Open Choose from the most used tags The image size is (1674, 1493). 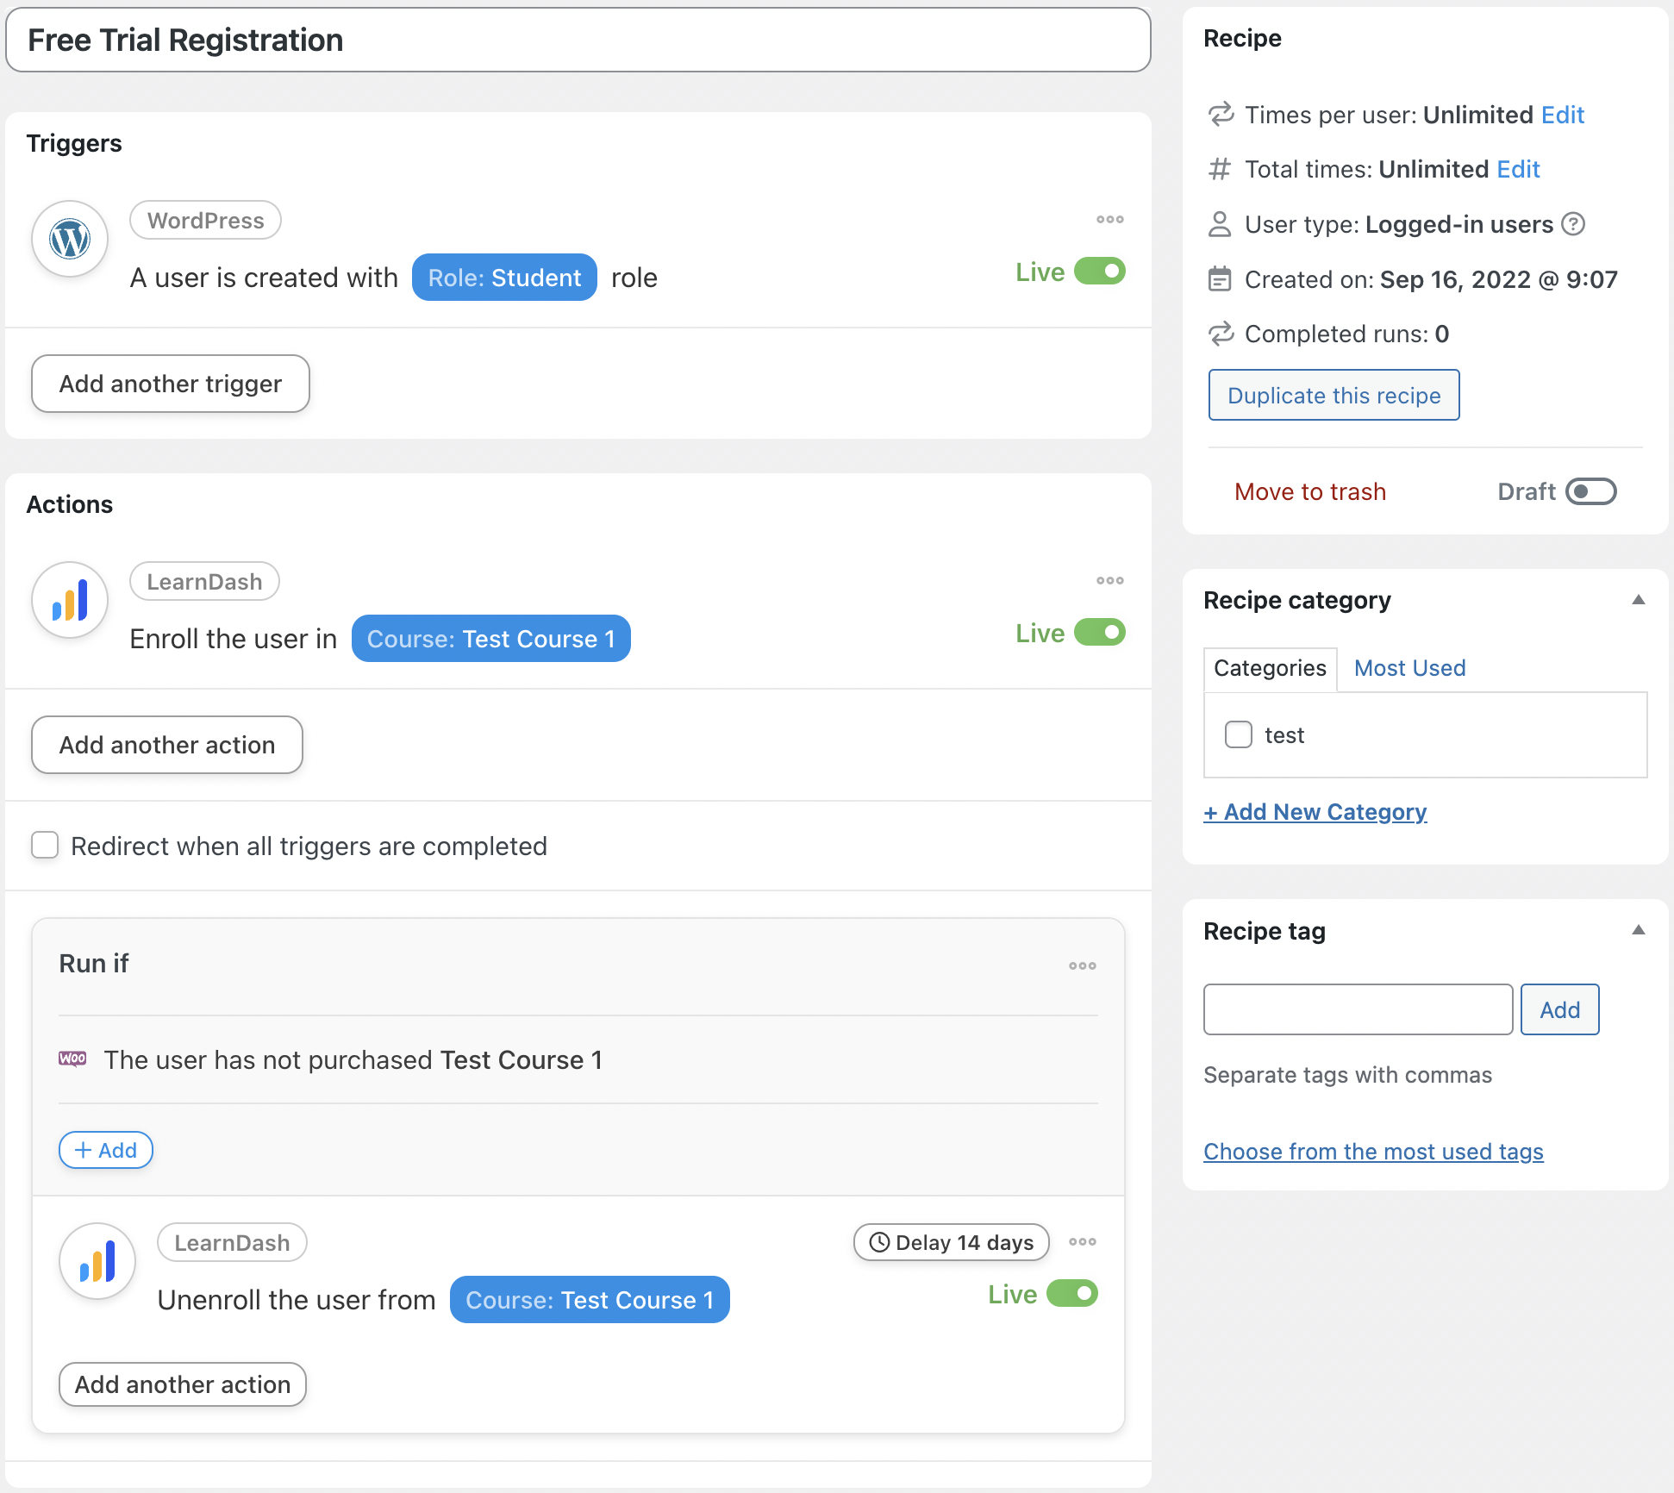(x=1372, y=1151)
